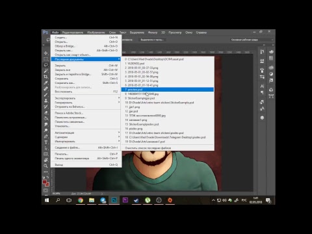Open Telegram from the taskbar

(x=103, y=200)
